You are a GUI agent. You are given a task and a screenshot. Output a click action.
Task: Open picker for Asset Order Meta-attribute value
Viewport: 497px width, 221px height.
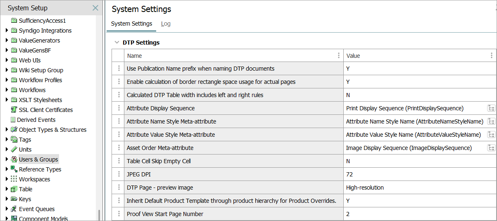point(491,148)
